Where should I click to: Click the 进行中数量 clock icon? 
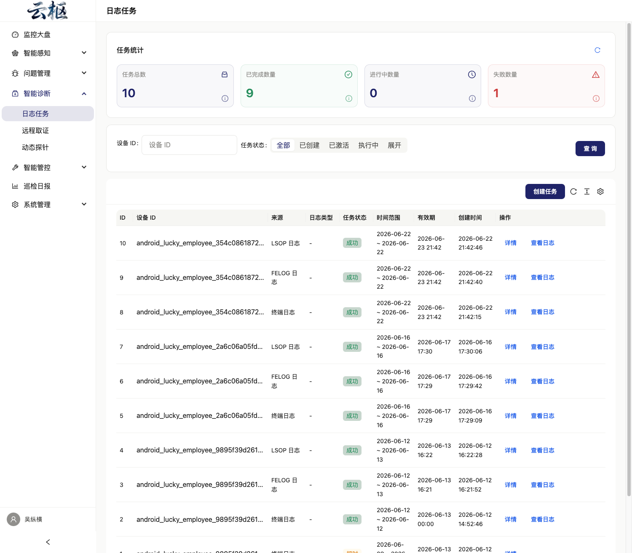472,74
